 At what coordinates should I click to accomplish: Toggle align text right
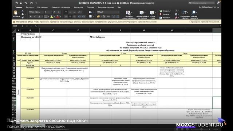click(x=74, y=16)
